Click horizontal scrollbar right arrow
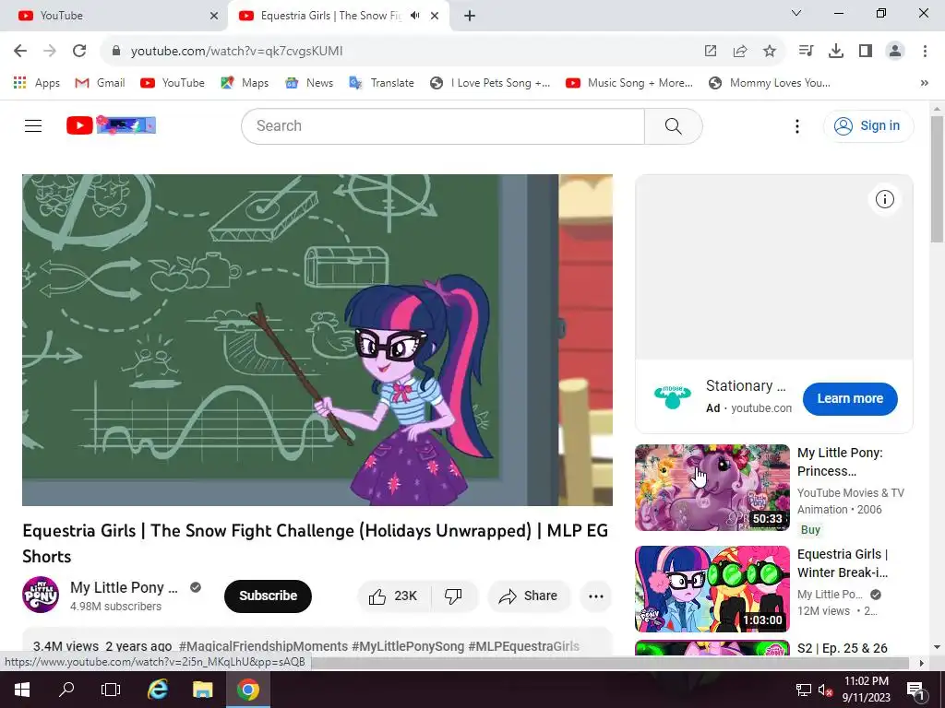Viewport: 945px width, 708px height. pos(922,663)
